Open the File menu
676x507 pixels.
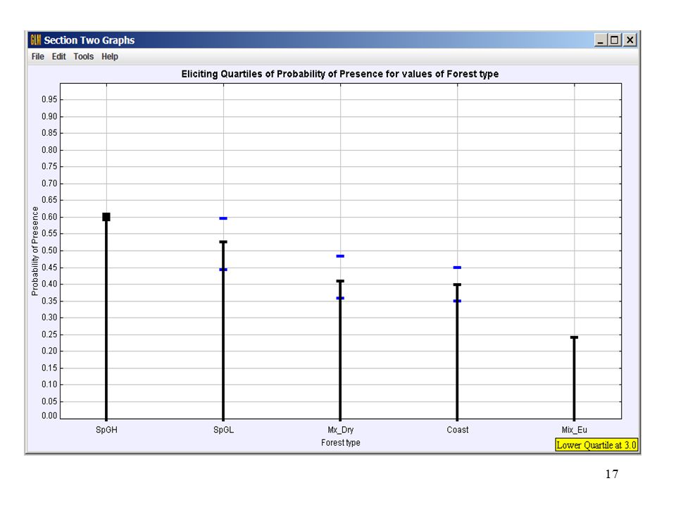(x=37, y=56)
